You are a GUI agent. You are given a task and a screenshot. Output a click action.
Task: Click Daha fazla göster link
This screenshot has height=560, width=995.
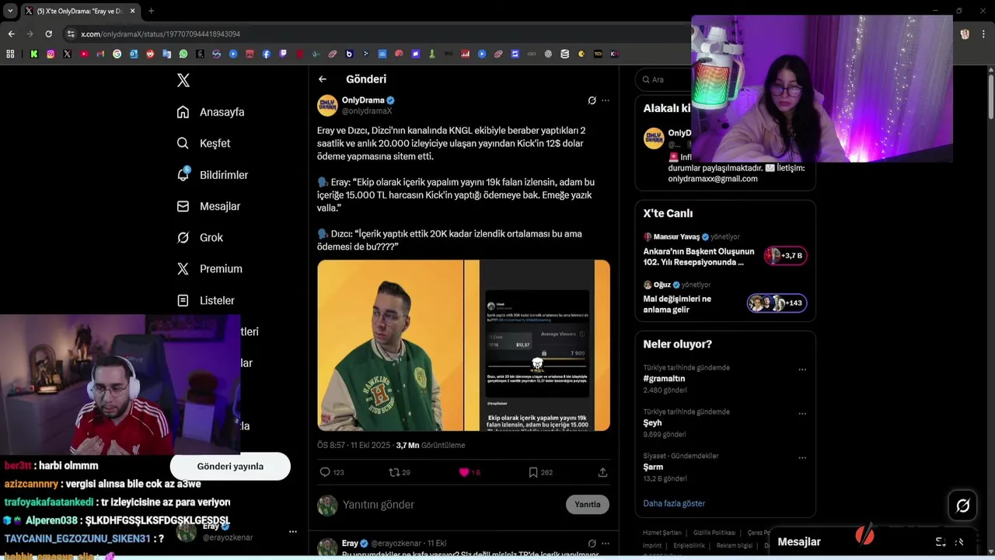pyautogui.click(x=674, y=503)
